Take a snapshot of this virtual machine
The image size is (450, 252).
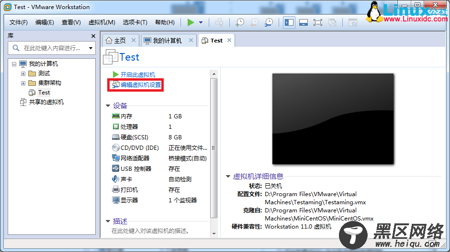click(x=240, y=22)
